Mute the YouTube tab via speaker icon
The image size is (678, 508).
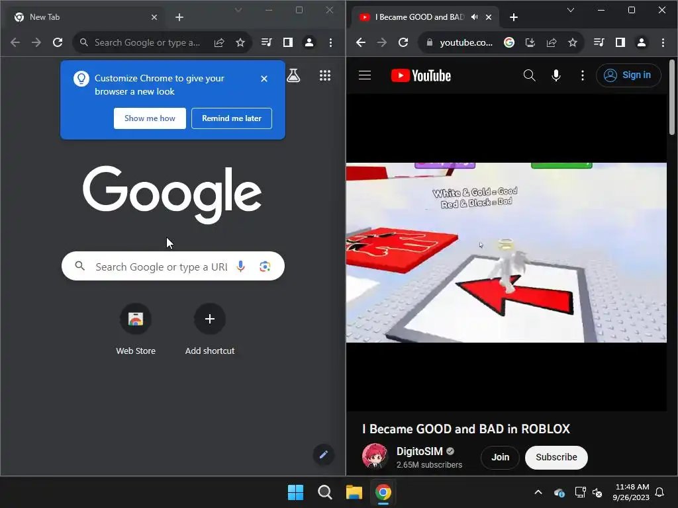(475, 17)
